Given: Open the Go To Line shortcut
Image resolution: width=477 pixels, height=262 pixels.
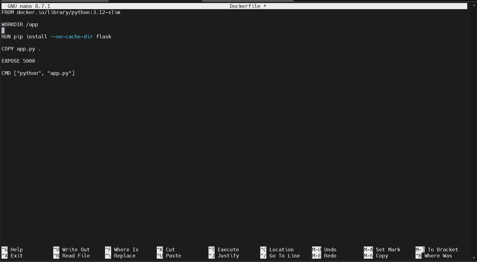Looking at the screenshot, I should pyautogui.click(x=280, y=256).
